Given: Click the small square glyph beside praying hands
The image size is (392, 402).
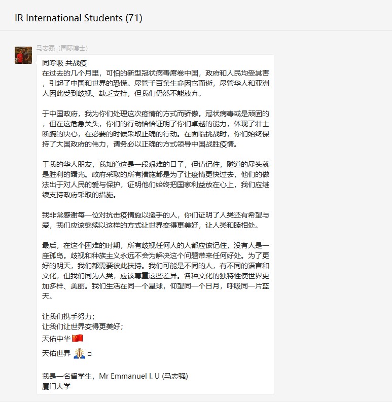Looking at the screenshot, I should [90, 354].
